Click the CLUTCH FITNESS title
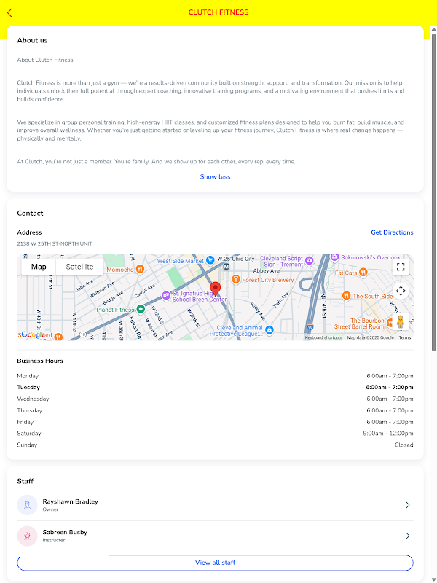This screenshot has height=583, width=437. point(219,12)
